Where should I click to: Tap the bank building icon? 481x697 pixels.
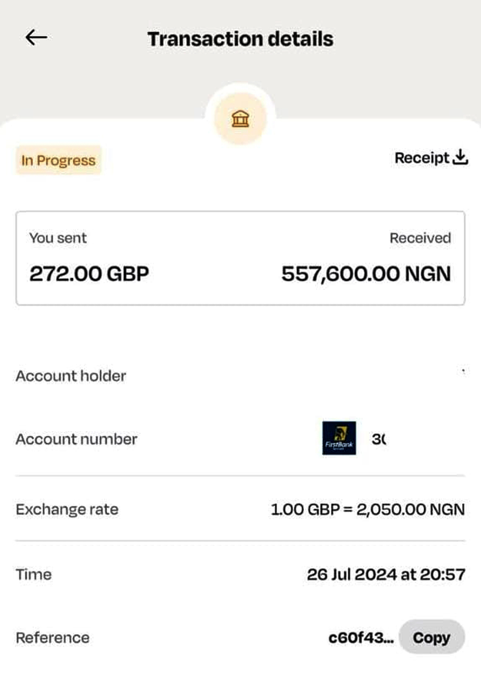[x=240, y=119]
